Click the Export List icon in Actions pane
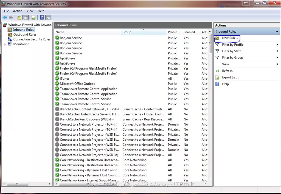This screenshot has width=281, height=194. pyautogui.click(x=217, y=77)
